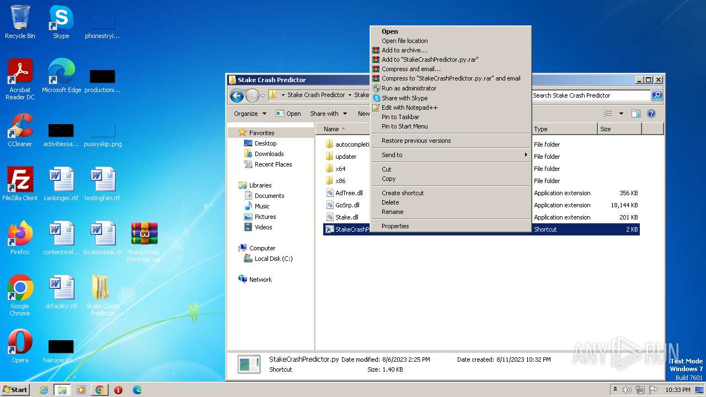Screen dimensions: 706x397
Task: Choose Pin to Taskbar
Action: (x=450, y=117)
